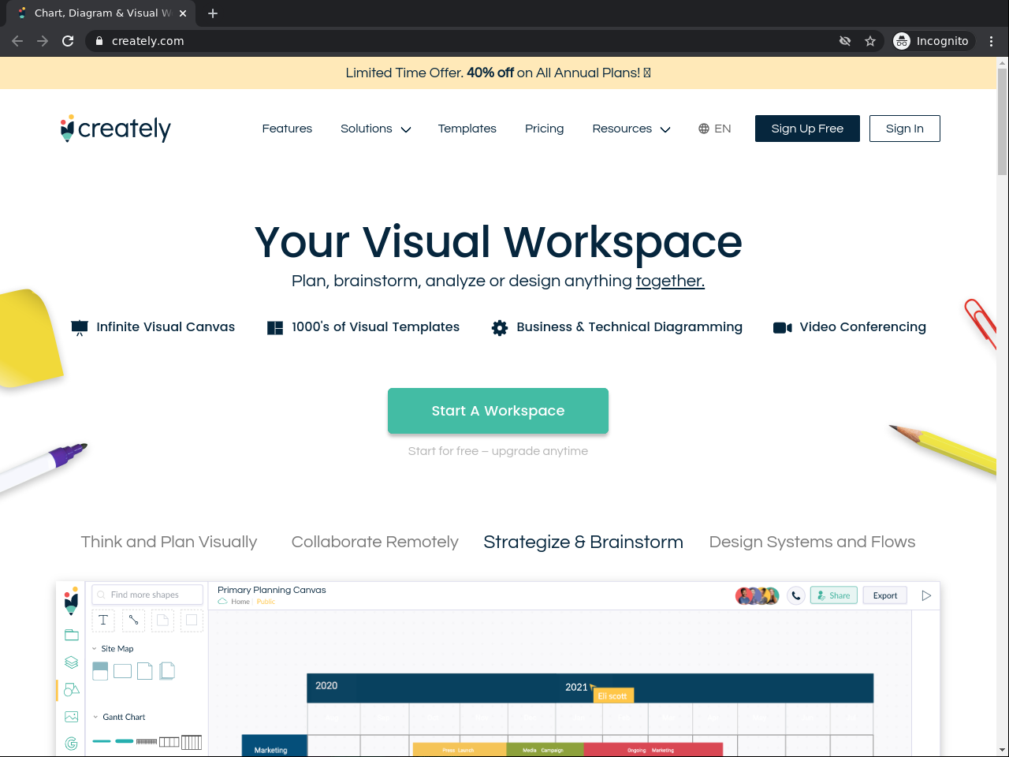
Task: Click the Google icon in the canvas sidebar
Action: point(72,744)
